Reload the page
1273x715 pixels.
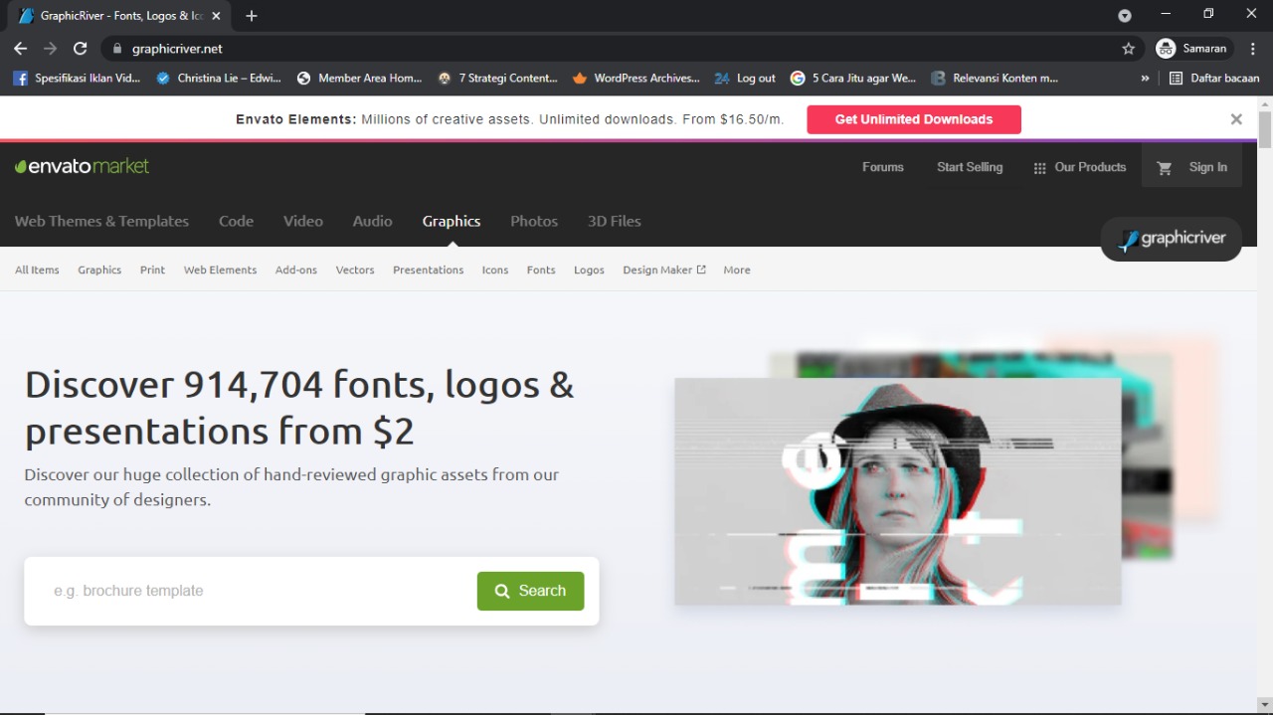click(x=81, y=49)
